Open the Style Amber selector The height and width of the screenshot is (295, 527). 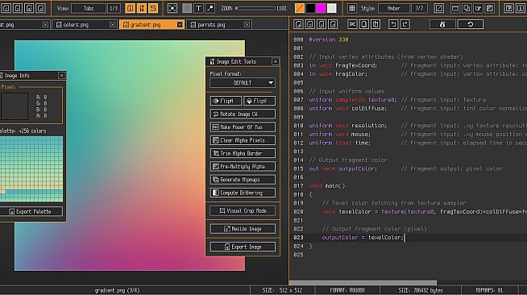[x=393, y=8]
